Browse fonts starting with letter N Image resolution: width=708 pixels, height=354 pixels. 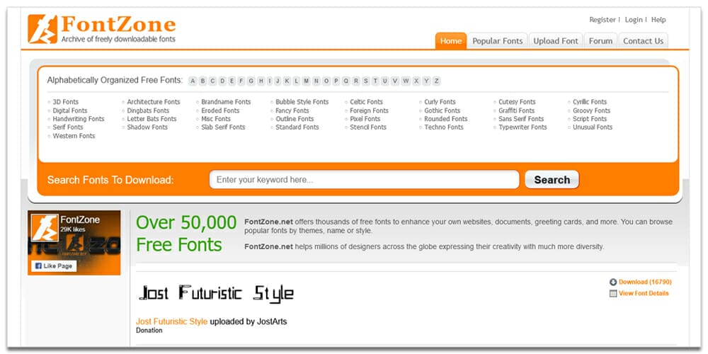coord(316,81)
